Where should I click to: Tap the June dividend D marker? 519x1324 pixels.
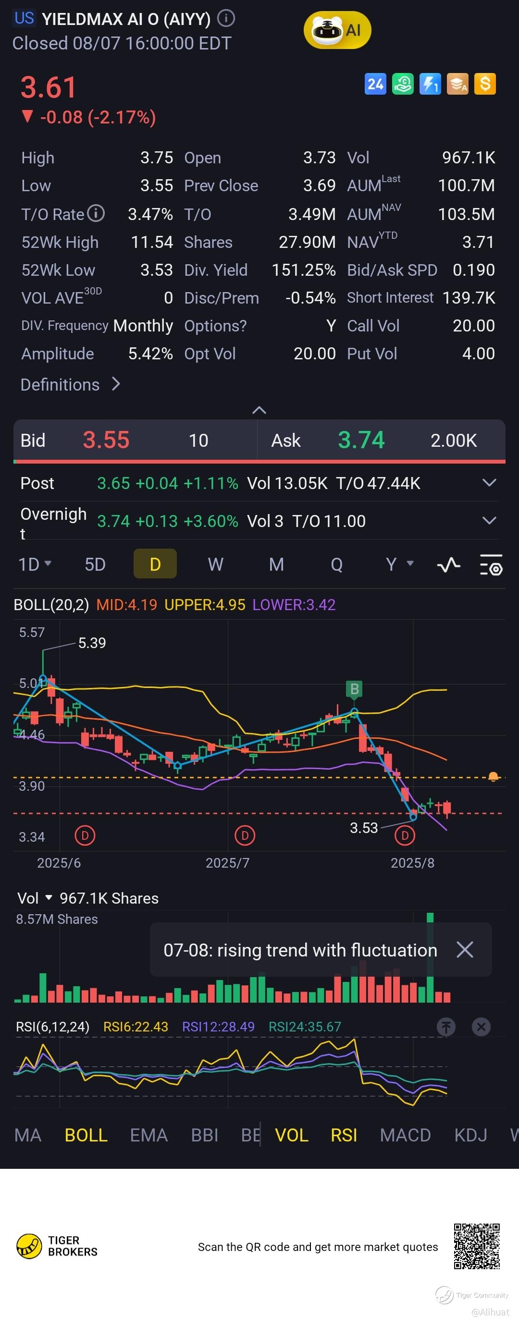click(85, 836)
